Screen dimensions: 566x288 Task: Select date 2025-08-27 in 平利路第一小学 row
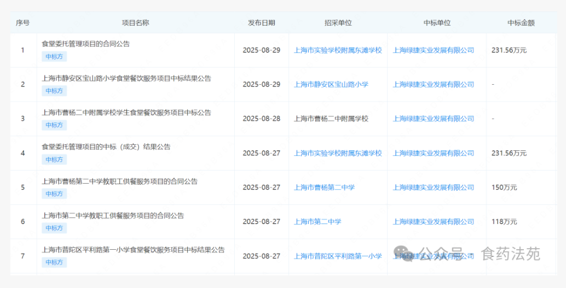(261, 256)
